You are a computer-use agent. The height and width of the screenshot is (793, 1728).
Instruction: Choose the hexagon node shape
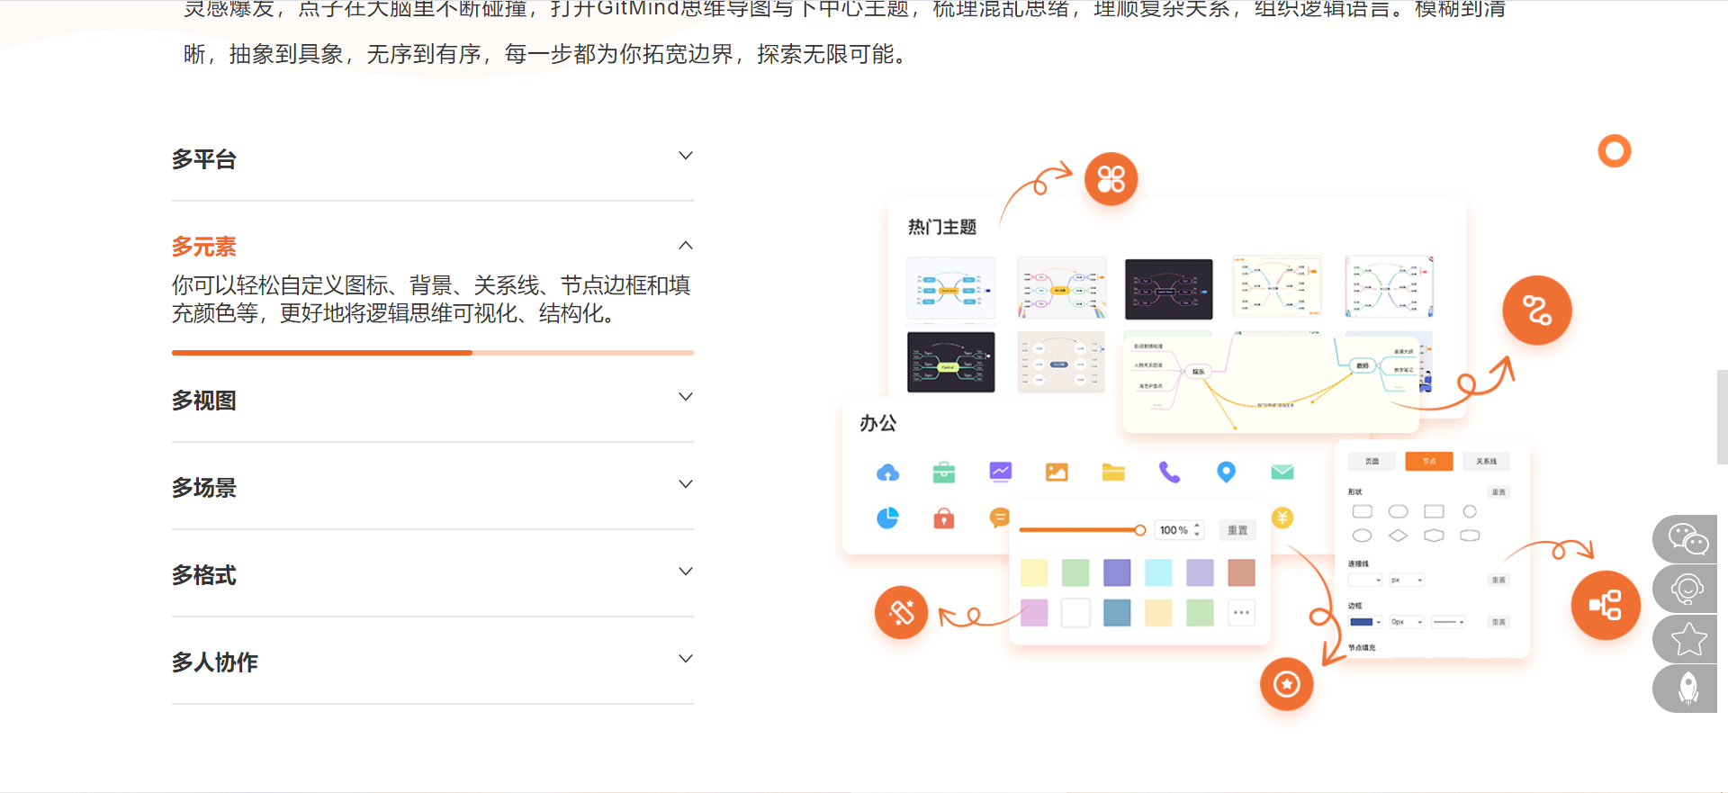[x=1434, y=536]
